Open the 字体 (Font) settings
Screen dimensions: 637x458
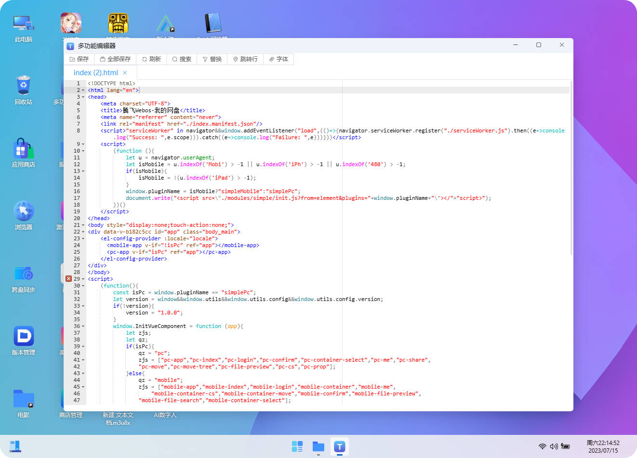(x=279, y=59)
